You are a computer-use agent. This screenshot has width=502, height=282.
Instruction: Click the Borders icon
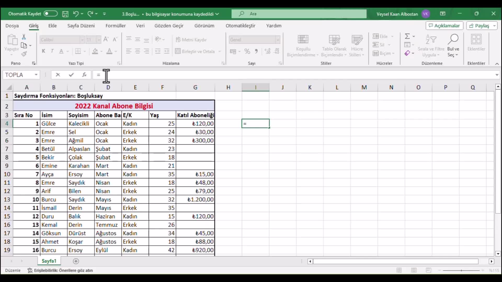click(x=78, y=51)
